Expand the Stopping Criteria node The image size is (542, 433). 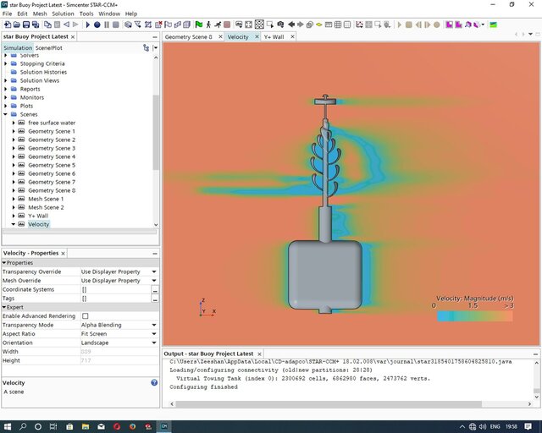tap(6, 63)
